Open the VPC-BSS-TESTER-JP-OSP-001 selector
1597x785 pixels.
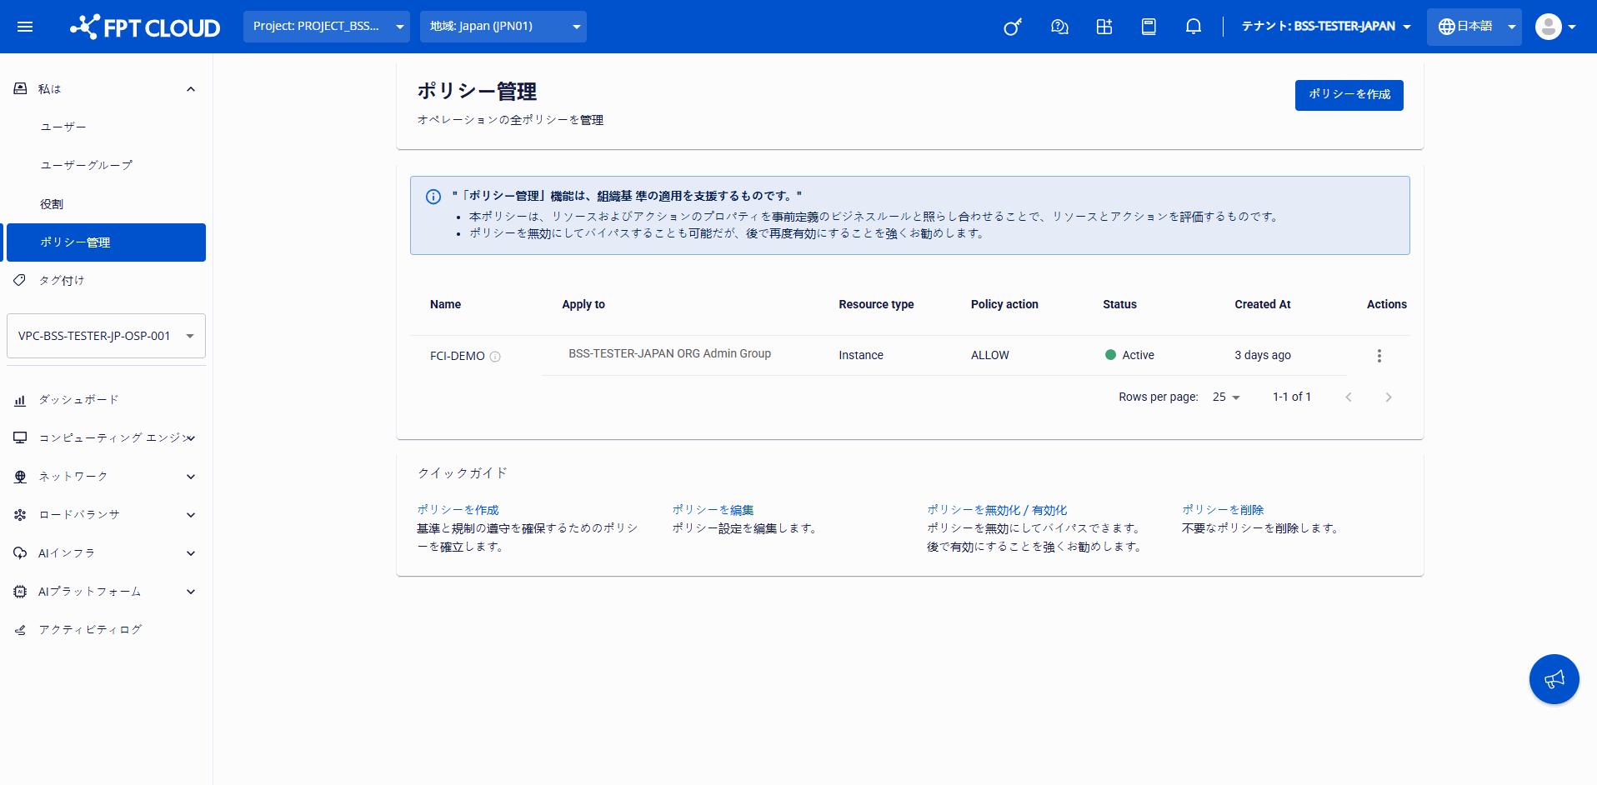(x=106, y=336)
